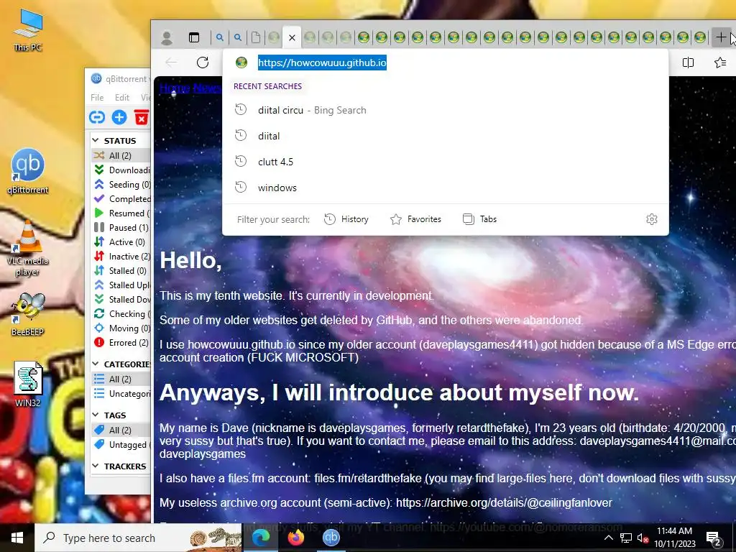
Task: Select All (2) under STATUS
Action: (121, 155)
